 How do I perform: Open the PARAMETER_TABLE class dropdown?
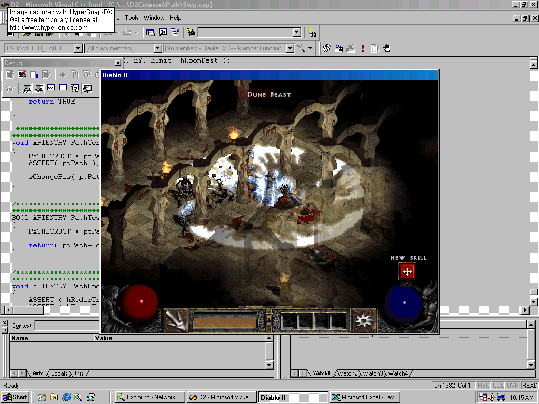coord(78,48)
